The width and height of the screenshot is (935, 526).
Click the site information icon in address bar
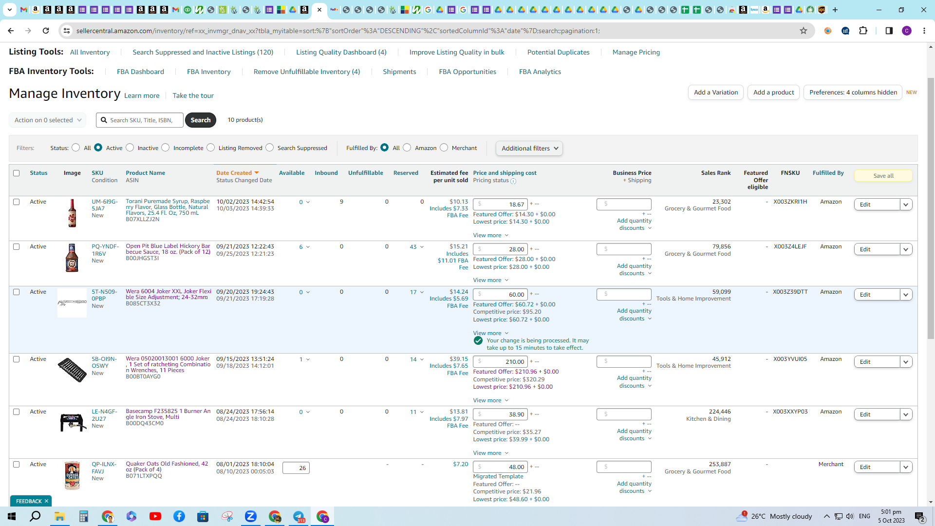click(x=67, y=31)
